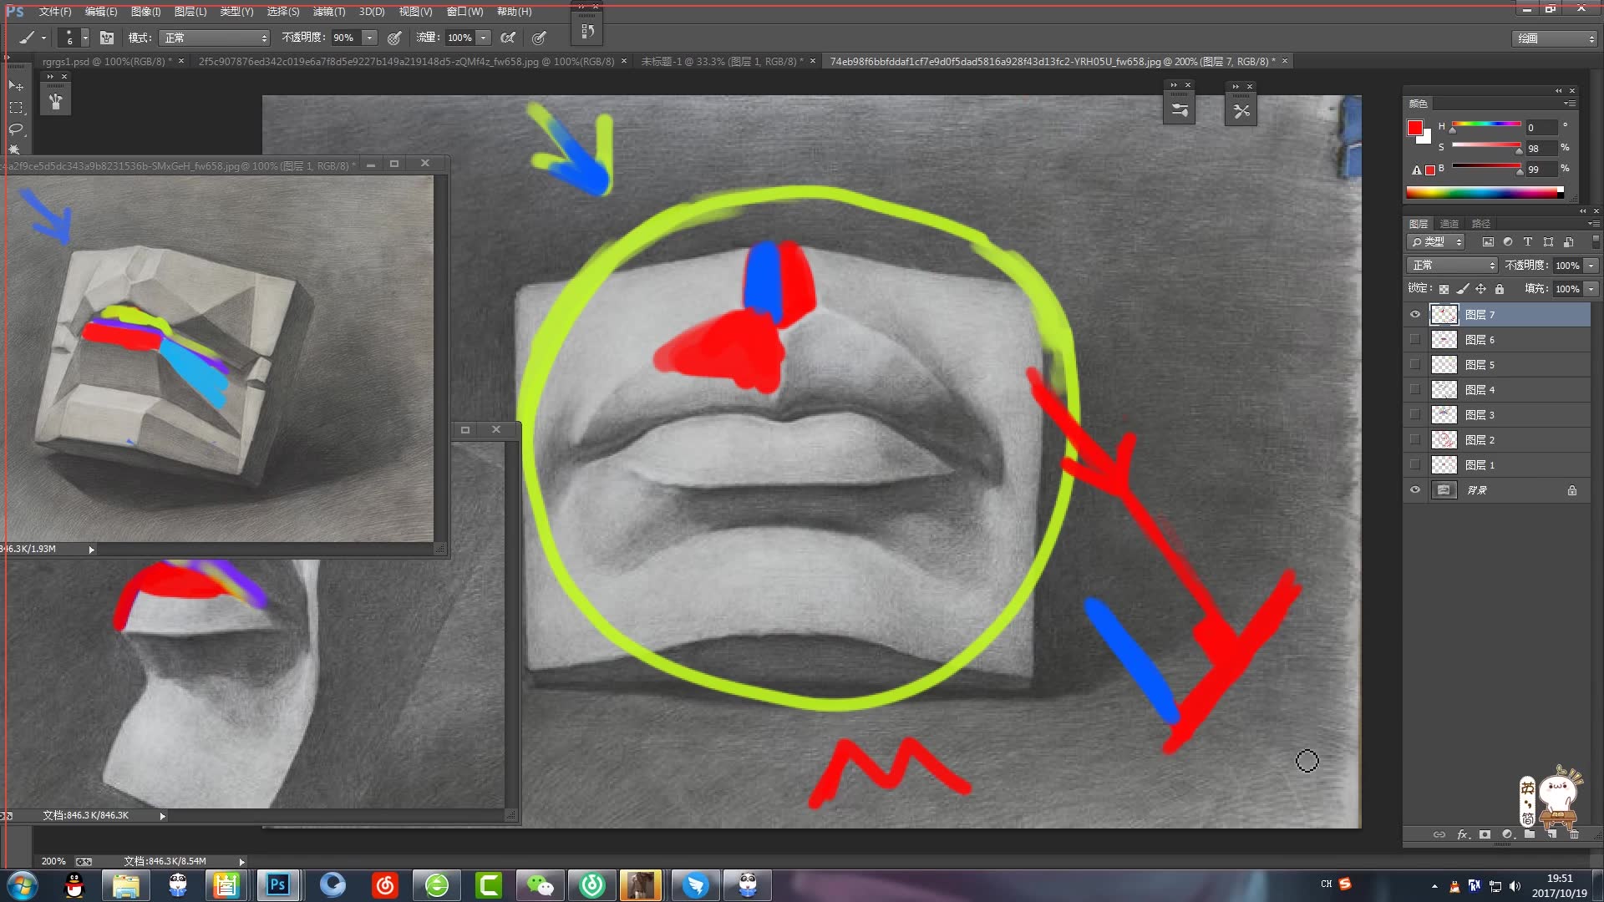Screen dimensions: 1604x902
Task: Click the link layers icon
Action: click(x=1439, y=834)
